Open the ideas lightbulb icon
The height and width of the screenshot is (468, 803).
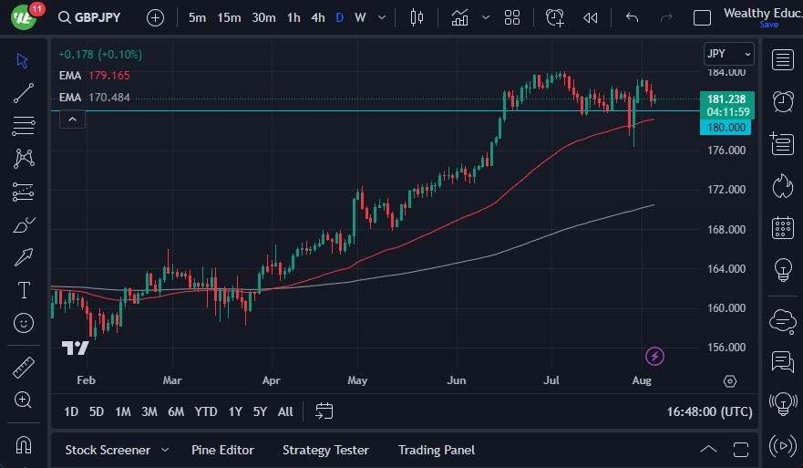pos(782,269)
